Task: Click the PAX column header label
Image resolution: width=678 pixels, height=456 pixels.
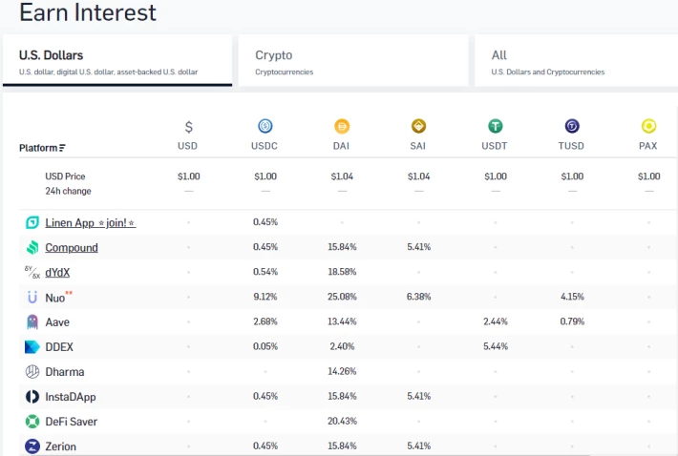Action: [x=648, y=146]
